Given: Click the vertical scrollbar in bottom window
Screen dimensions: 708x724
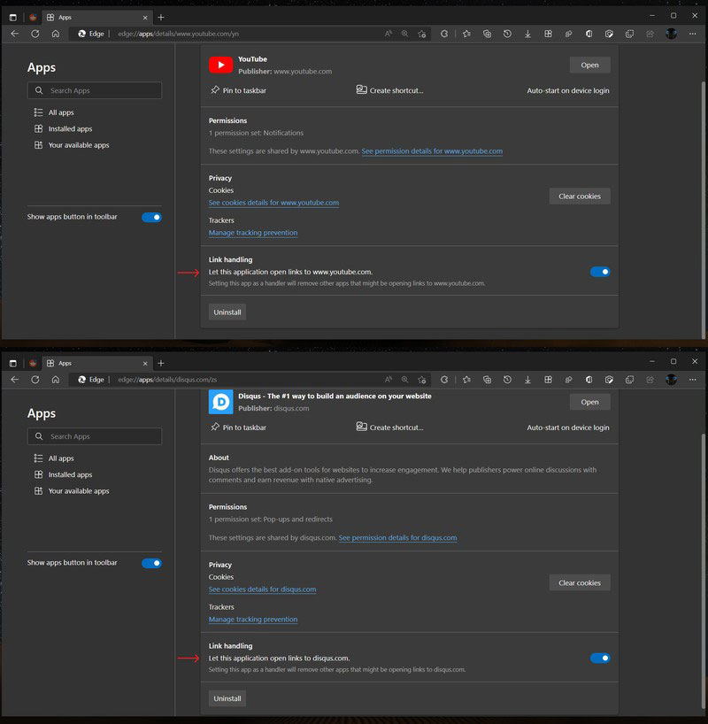Looking at the screenshot, I should coord(704,570).
